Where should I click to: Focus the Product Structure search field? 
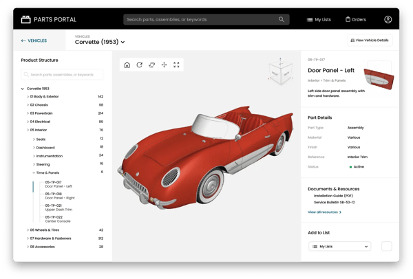(62, 75)
